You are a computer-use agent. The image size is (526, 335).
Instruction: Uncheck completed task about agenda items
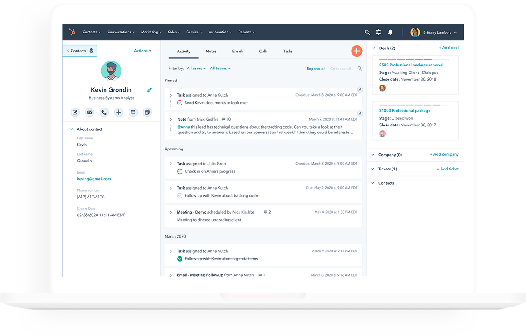click(x=180, y=259)
